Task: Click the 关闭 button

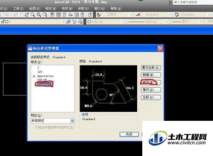Action: 129,134
